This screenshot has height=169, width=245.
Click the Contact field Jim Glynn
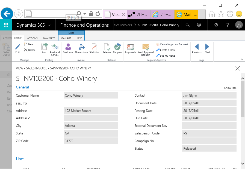pyautogui.click(x=209, y=96)
